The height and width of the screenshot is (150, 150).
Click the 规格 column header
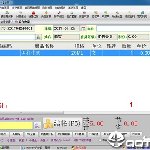(79, 46)
